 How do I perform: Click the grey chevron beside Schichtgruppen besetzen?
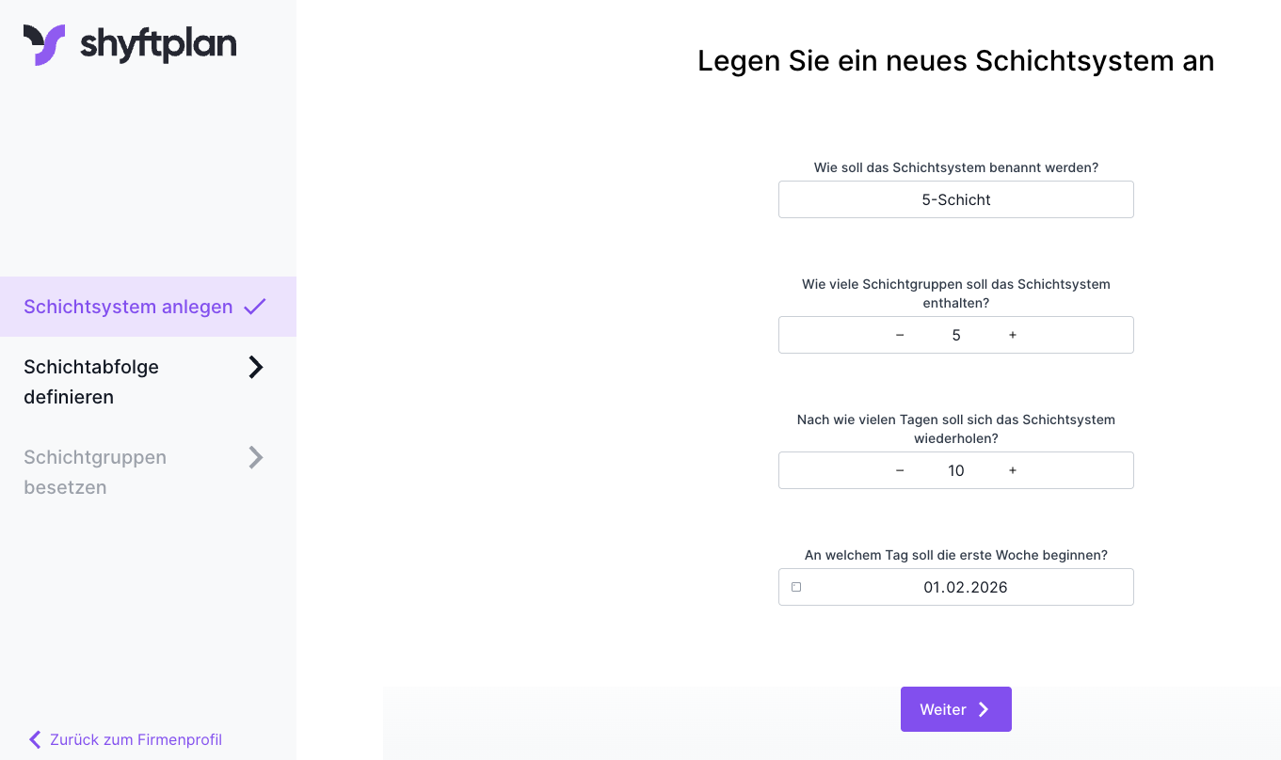[x=255, y=457]
